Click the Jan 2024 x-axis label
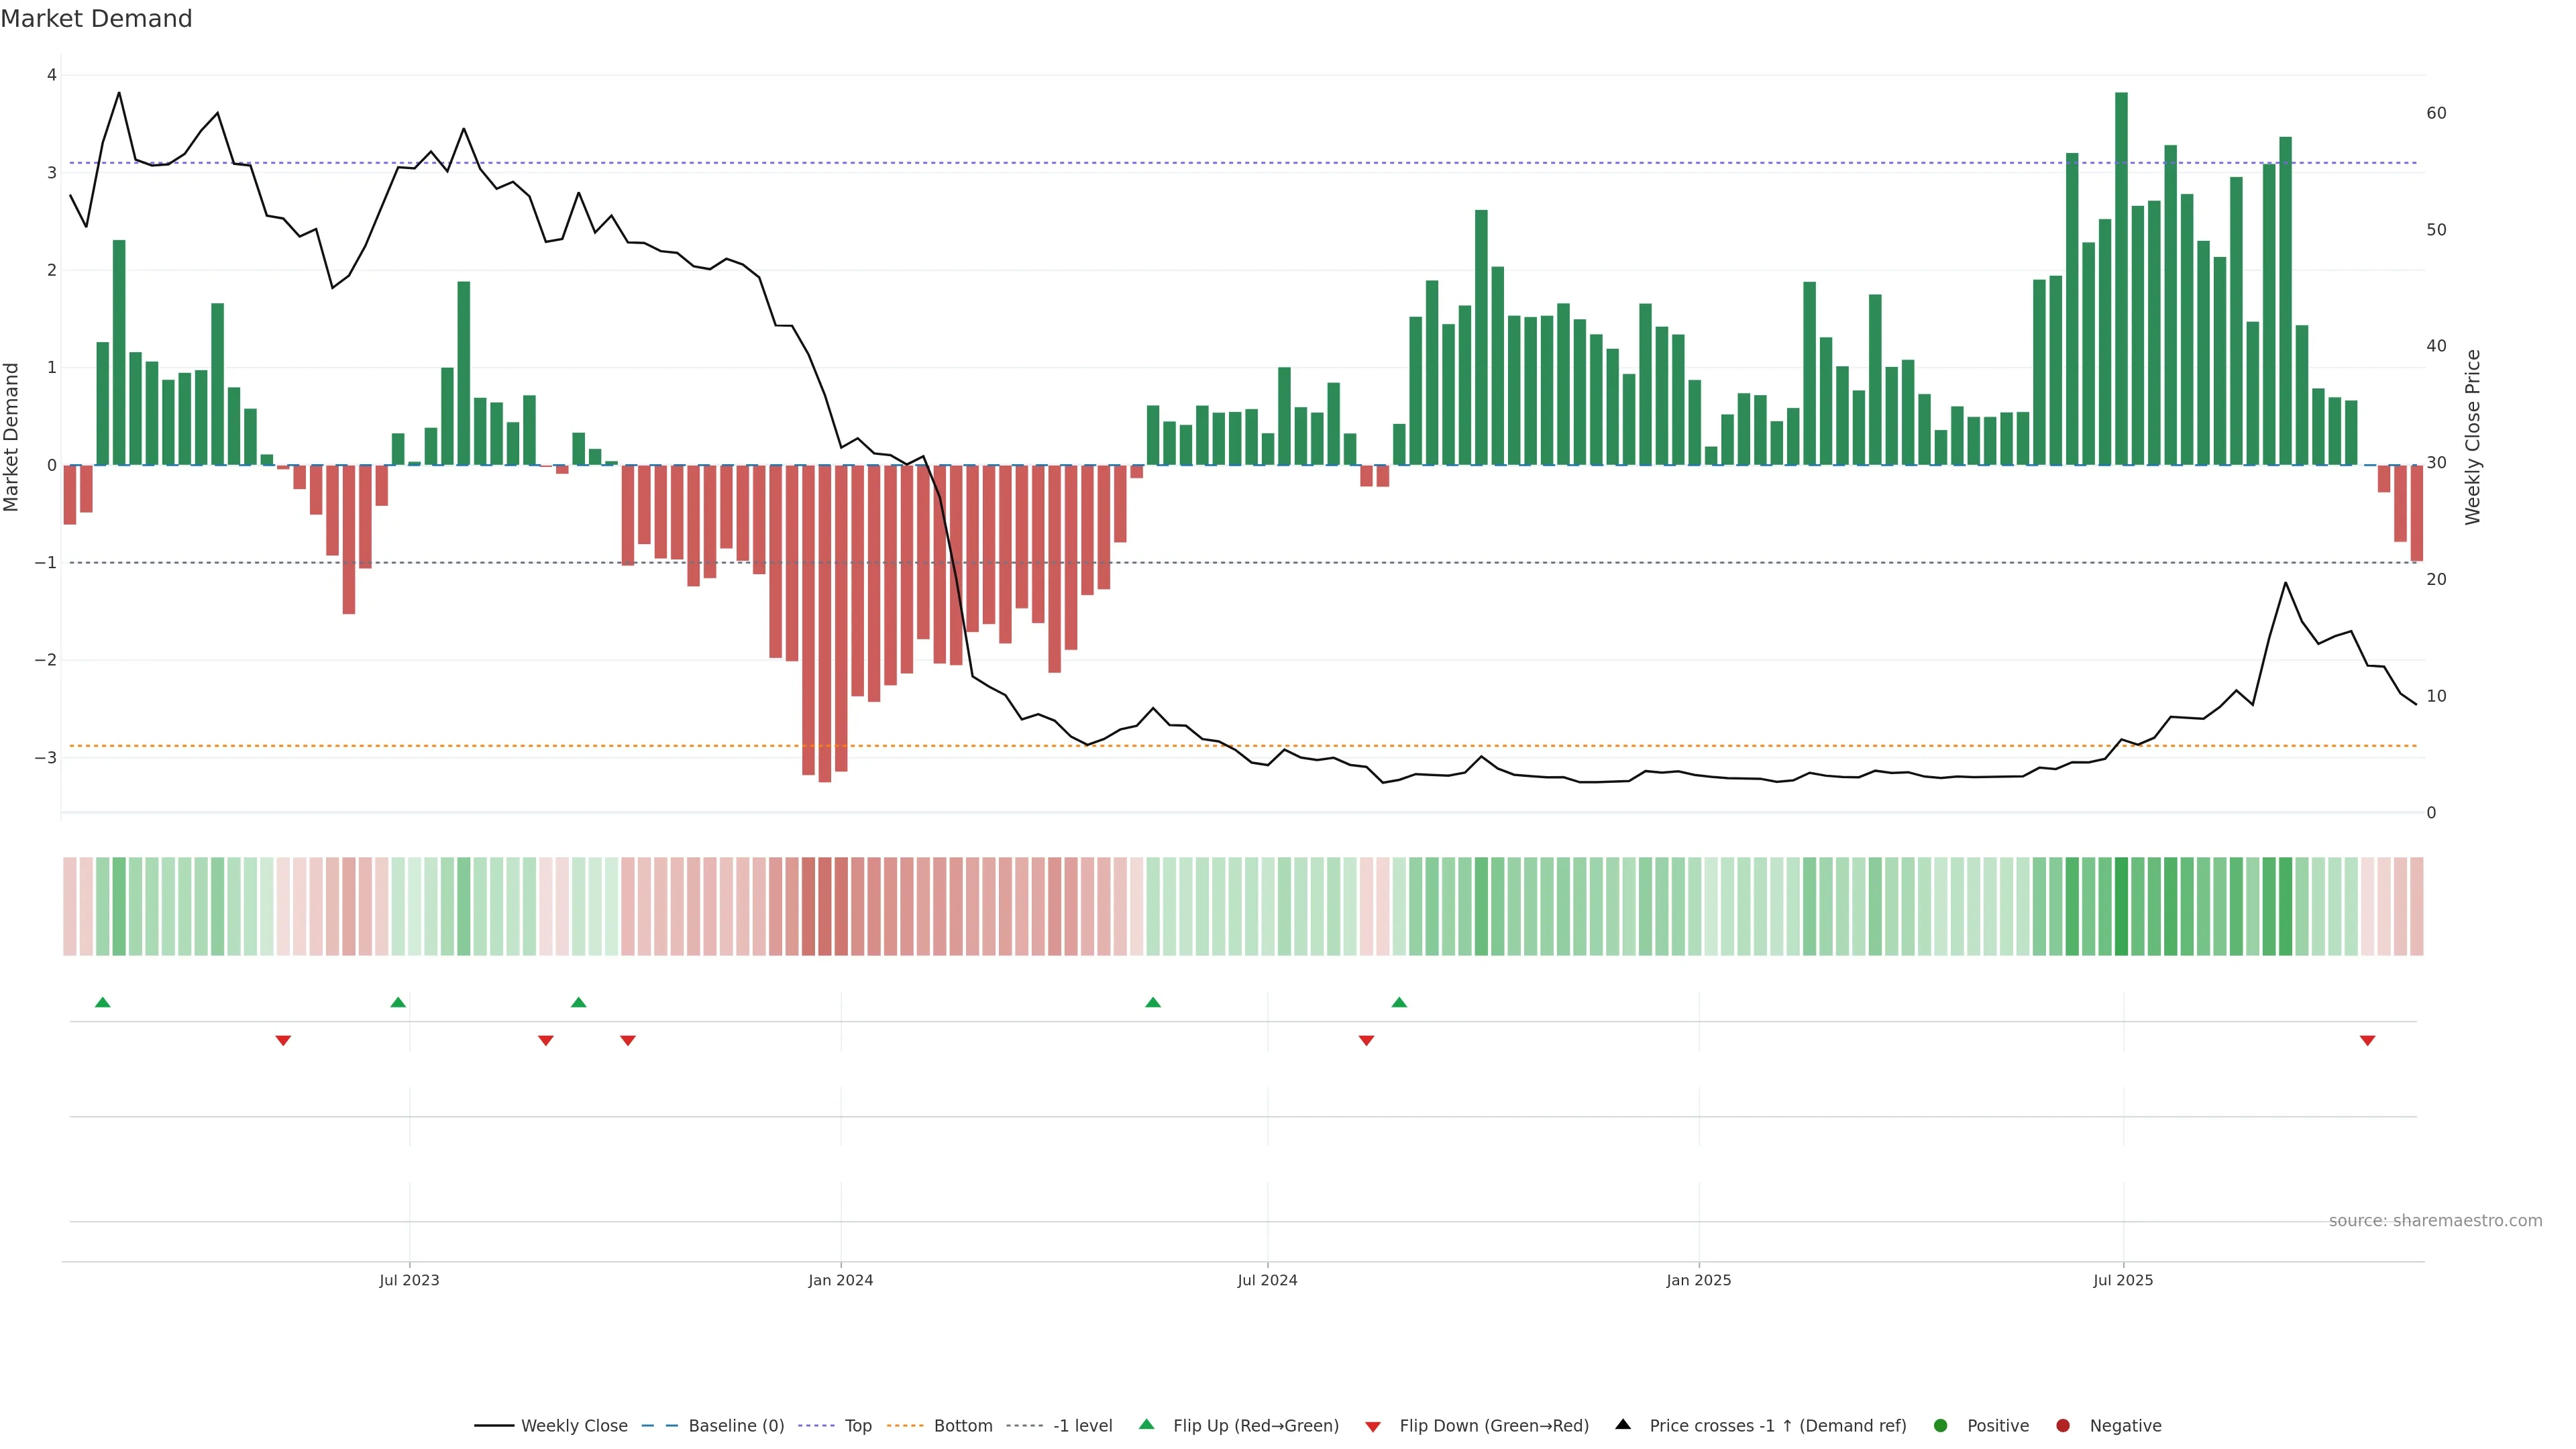 click(x=840, y=1280)
